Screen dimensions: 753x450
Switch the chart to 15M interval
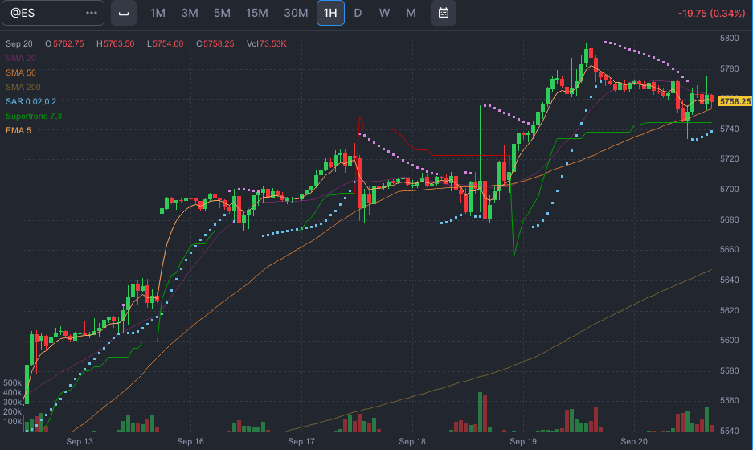257,14
